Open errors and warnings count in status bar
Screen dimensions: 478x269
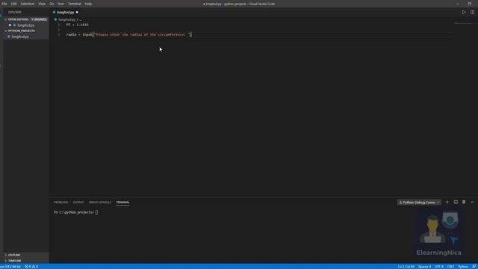click(31, 267)
